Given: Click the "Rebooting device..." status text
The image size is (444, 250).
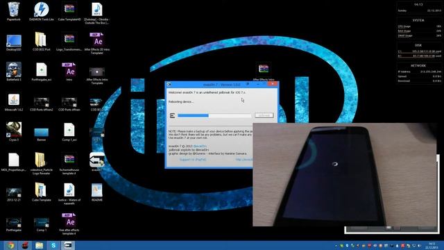Looking at the screenshot, I should coord(181,102).
